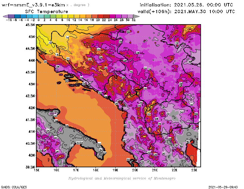
Task: Select the '40.5N' latitude axis label
Action: pos(30,143)
